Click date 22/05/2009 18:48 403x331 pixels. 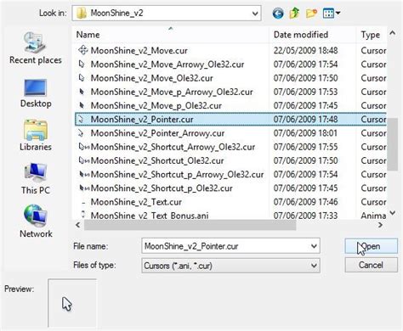(305, 51)
